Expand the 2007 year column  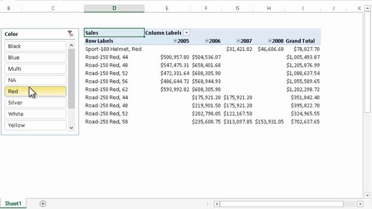238,41
